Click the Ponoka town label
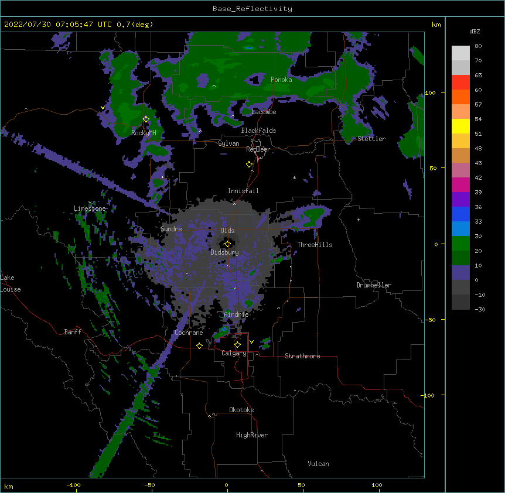505x493 pixels. pyautogui.click(x=281, y=80)
